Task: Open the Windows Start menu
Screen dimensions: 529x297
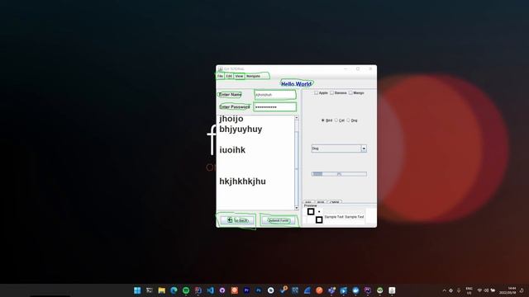Action: (x=137, y=290)
